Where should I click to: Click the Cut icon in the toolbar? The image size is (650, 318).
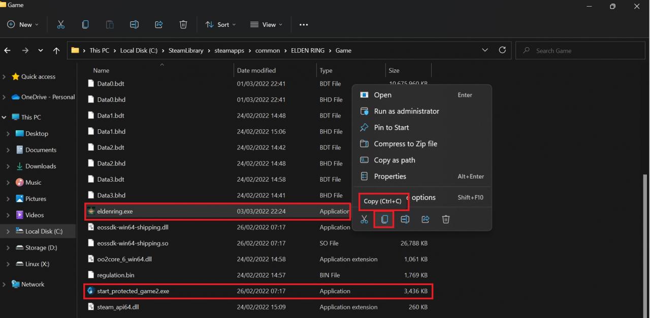coord(60,24)
